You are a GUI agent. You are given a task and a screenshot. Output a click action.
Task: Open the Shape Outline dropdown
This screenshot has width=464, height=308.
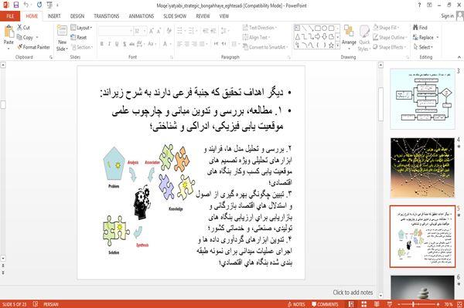point(390,37)
